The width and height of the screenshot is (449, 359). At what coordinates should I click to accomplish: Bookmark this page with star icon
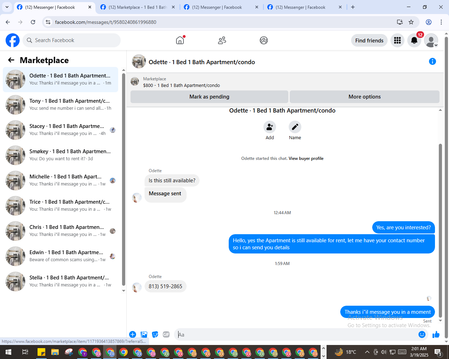(411, 22)
